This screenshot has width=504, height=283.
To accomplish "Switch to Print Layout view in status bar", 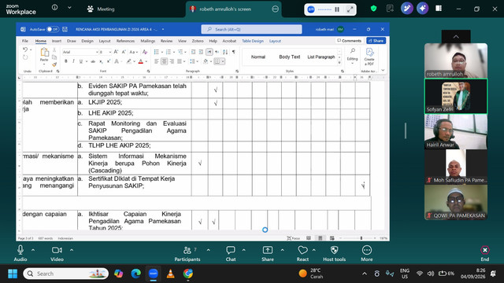I will [x=321, y=238].
